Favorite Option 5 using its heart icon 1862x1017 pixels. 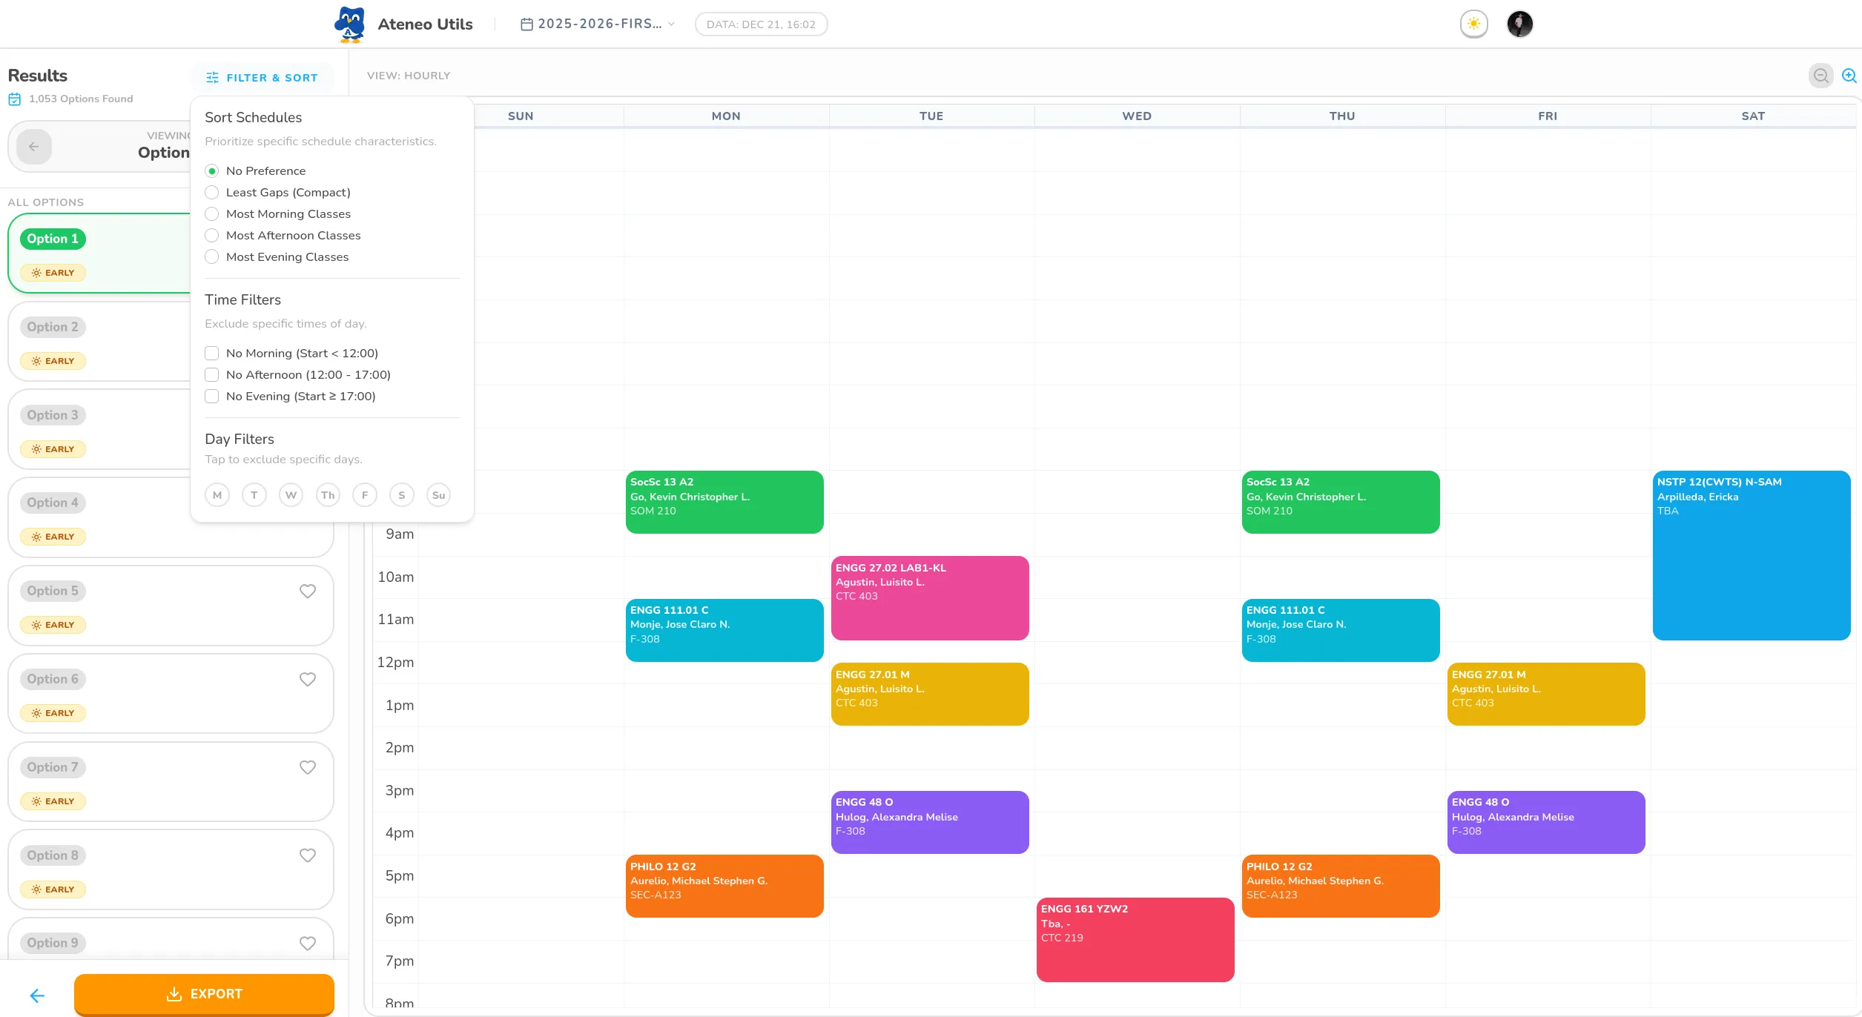(307, 591)
